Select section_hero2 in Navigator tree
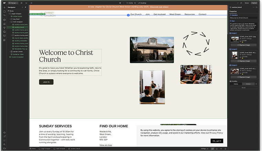This screenshot has width=262, height=151. [18, 27]
